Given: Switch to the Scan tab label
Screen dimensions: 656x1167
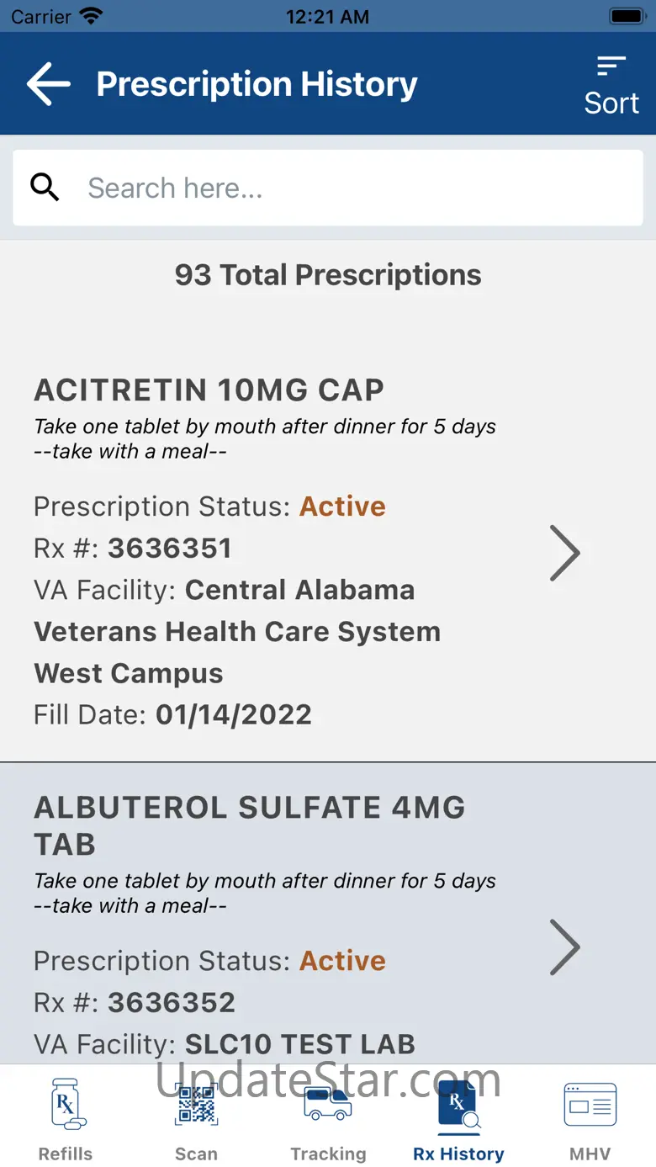Looking at the screenshot, I should pos(196,1154).
